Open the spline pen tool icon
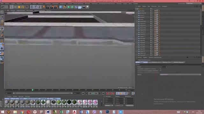The image size is (204, 114). tap(64, 7)
